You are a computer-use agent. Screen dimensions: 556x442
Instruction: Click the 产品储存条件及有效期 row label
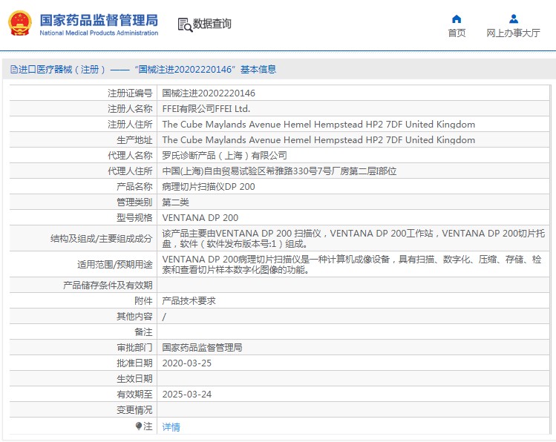point(108,286)
